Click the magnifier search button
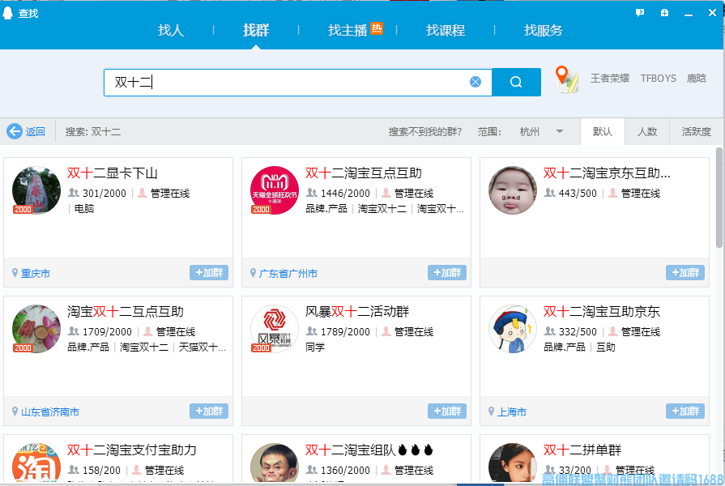The width and height of the screenshot is (725, 486). (x=516, y=83)
